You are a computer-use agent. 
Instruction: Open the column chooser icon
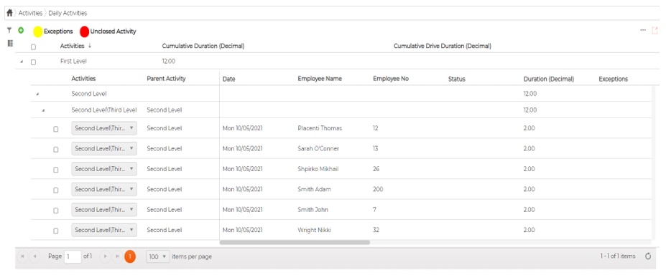10,43
